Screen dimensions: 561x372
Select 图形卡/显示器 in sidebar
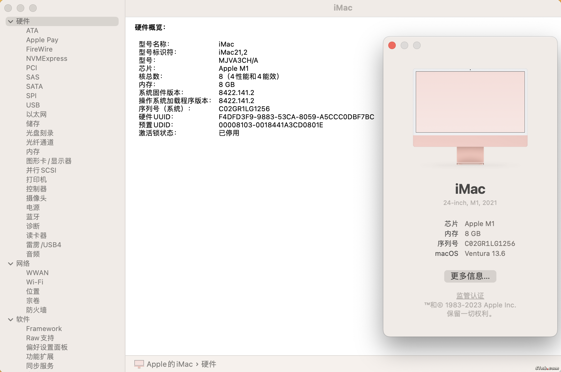[49, 161]
